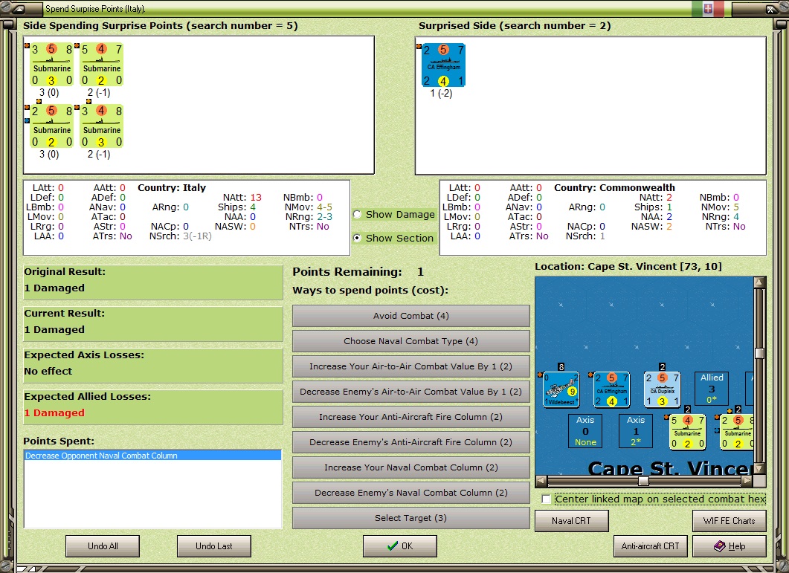Click the flag icon in the title bar

(x=707, y=9)
